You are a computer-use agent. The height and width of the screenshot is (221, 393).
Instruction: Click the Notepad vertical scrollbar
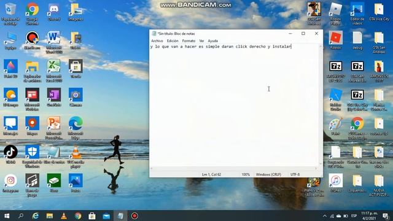coord(321,105)
